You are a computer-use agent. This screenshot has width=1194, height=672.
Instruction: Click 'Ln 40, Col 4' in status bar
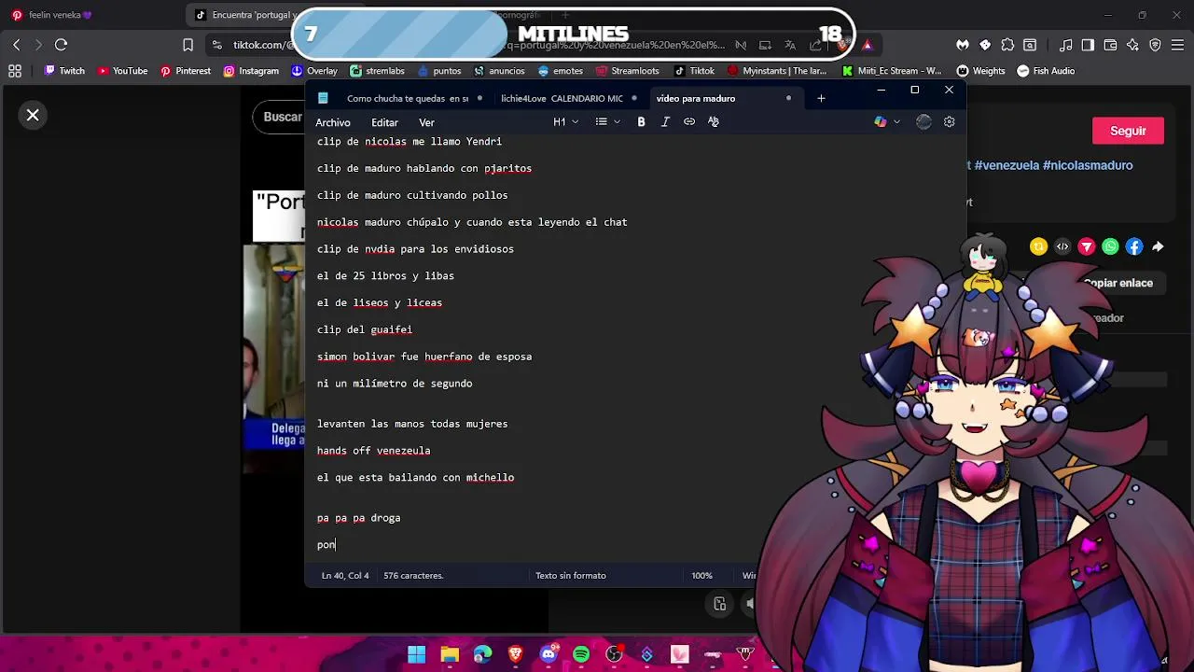coord(345,576)
